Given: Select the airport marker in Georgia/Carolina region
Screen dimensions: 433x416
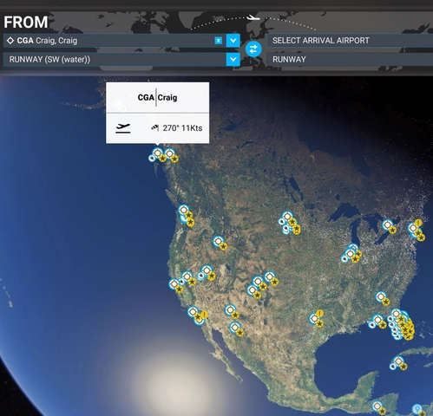Looking at the screenshot, I should tap(381, 296).
